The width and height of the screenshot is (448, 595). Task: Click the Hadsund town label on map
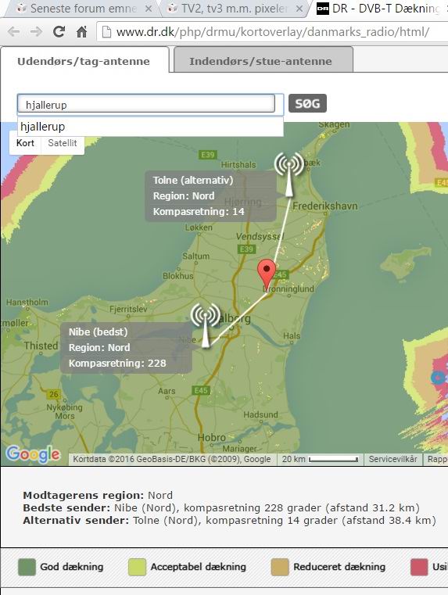point(260,414)
